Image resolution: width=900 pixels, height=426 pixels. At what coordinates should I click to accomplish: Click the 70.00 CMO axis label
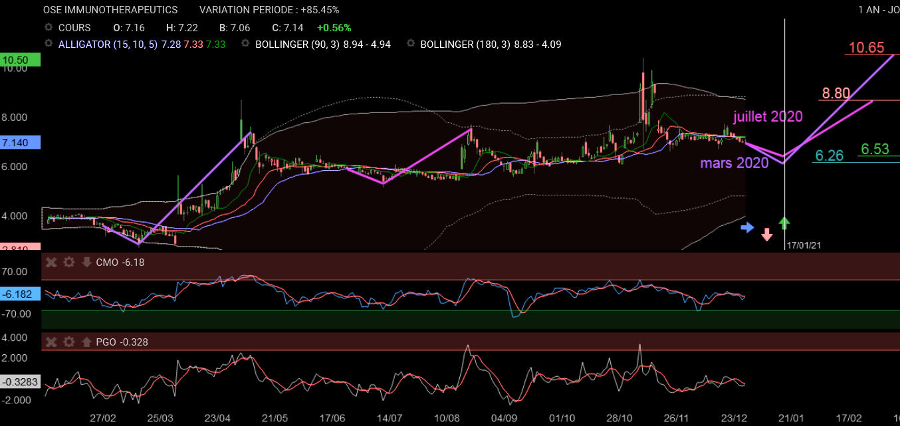pos(15,271)
